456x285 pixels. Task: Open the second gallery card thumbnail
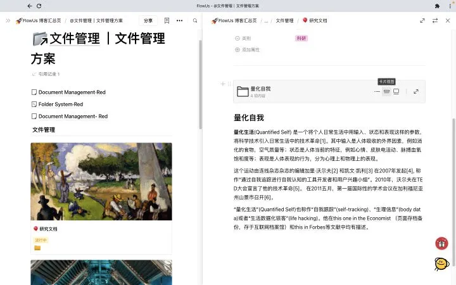pyautogui.click(x=101, y=272)
